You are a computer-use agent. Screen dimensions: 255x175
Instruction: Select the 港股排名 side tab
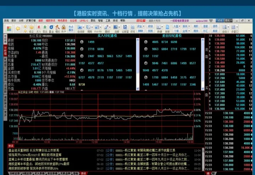pyautogui.click(x=5, y=102)
